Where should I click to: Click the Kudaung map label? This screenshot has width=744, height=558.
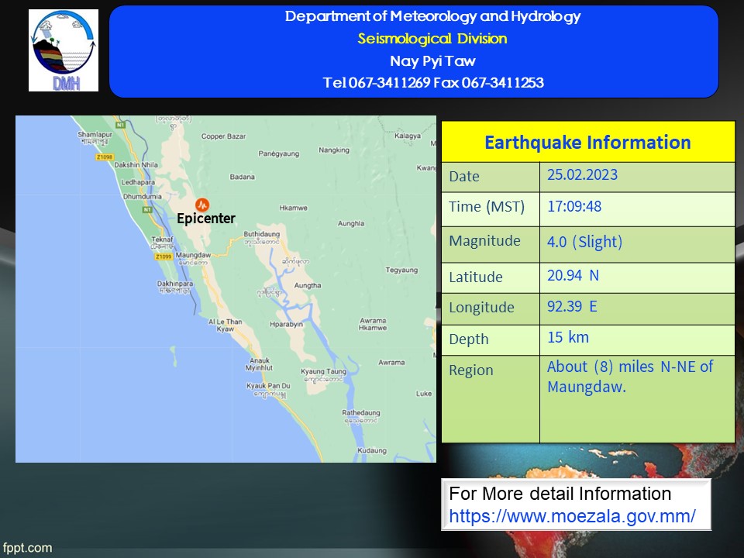pyautogui.click(x=372, y=450)
